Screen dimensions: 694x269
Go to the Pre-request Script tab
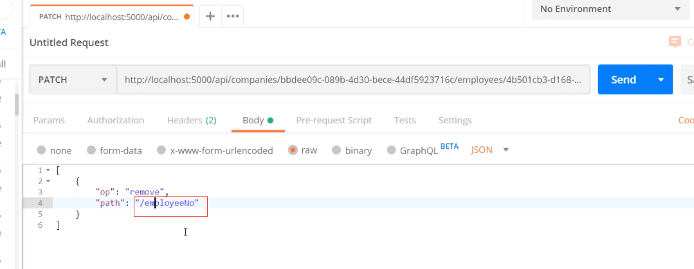334,120
